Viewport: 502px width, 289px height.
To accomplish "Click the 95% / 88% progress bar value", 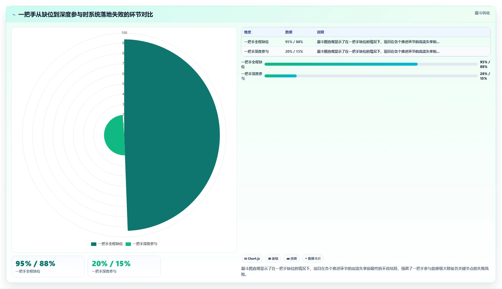I will [485, 64].
